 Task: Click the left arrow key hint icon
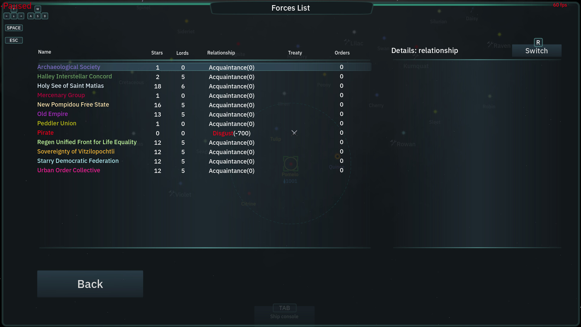[7, 16]
